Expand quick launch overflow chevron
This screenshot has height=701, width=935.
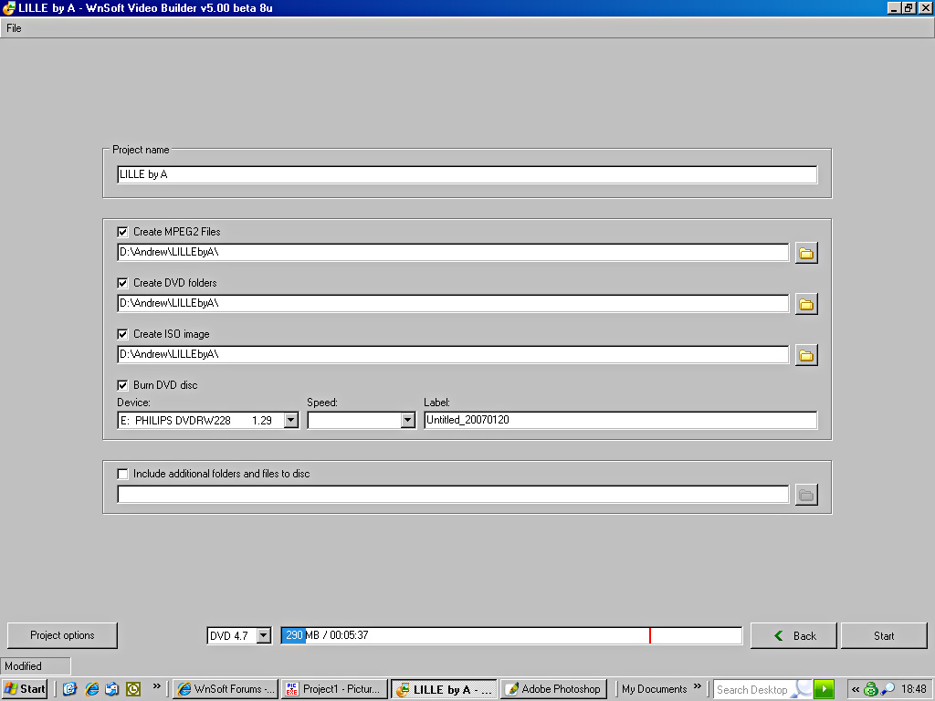157,686
